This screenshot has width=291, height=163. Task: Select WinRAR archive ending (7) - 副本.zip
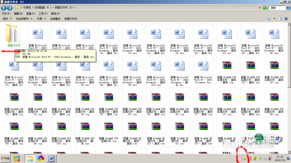point(203,102)
